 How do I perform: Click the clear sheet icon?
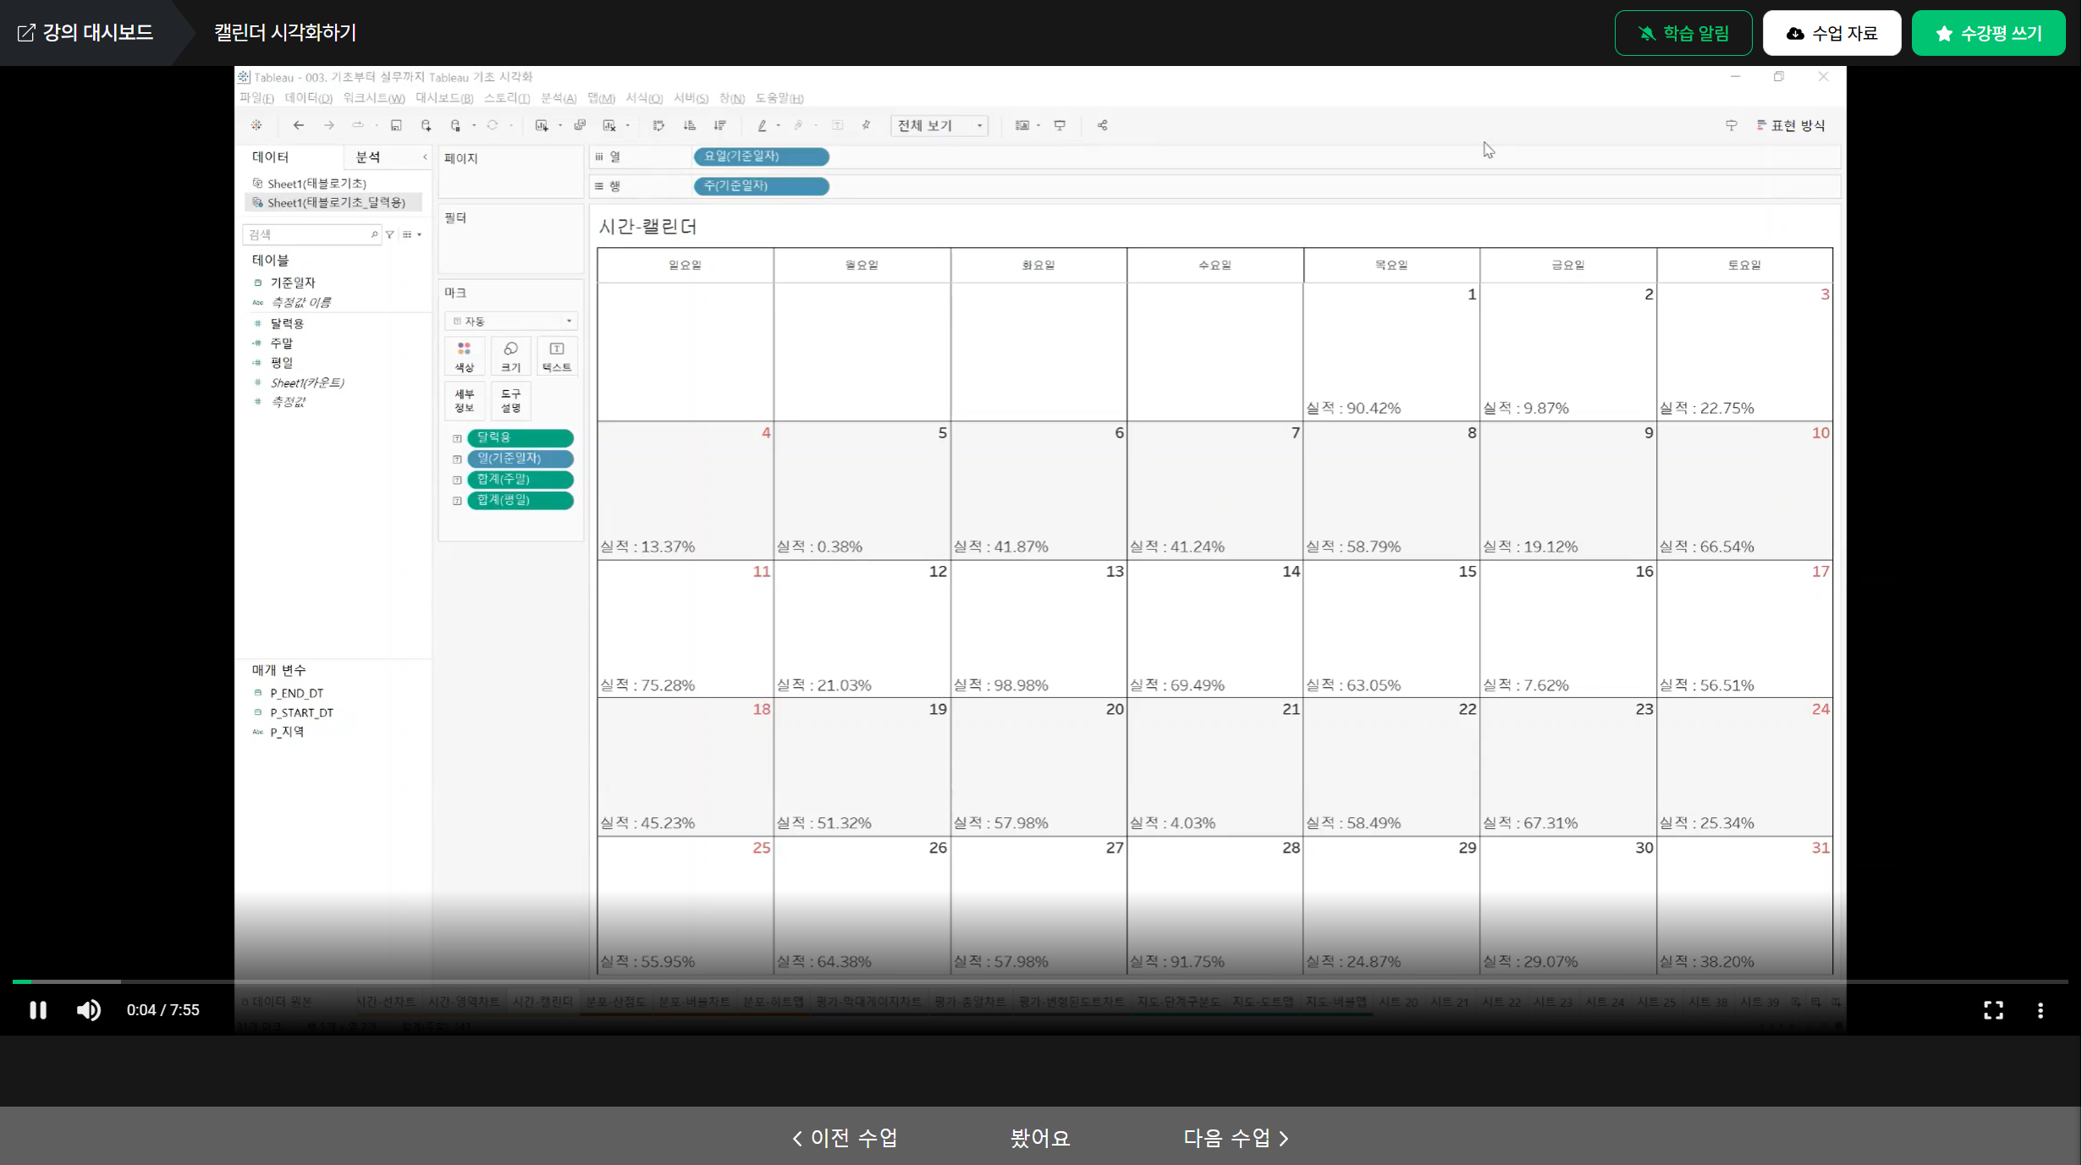609,125
